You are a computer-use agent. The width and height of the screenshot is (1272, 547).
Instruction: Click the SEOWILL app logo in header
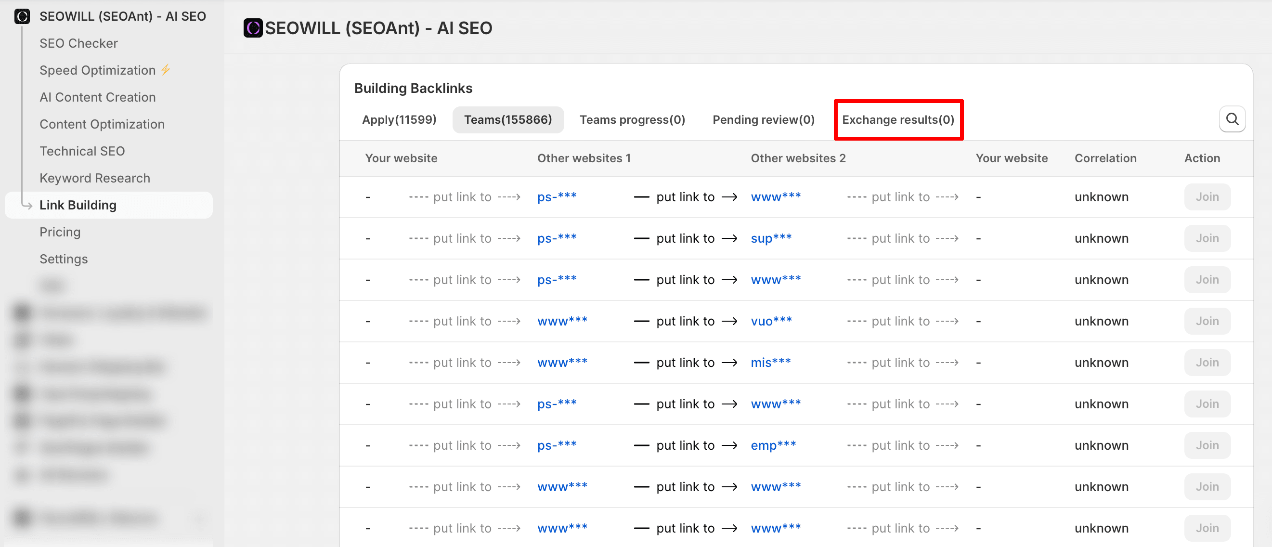point(253,28)
